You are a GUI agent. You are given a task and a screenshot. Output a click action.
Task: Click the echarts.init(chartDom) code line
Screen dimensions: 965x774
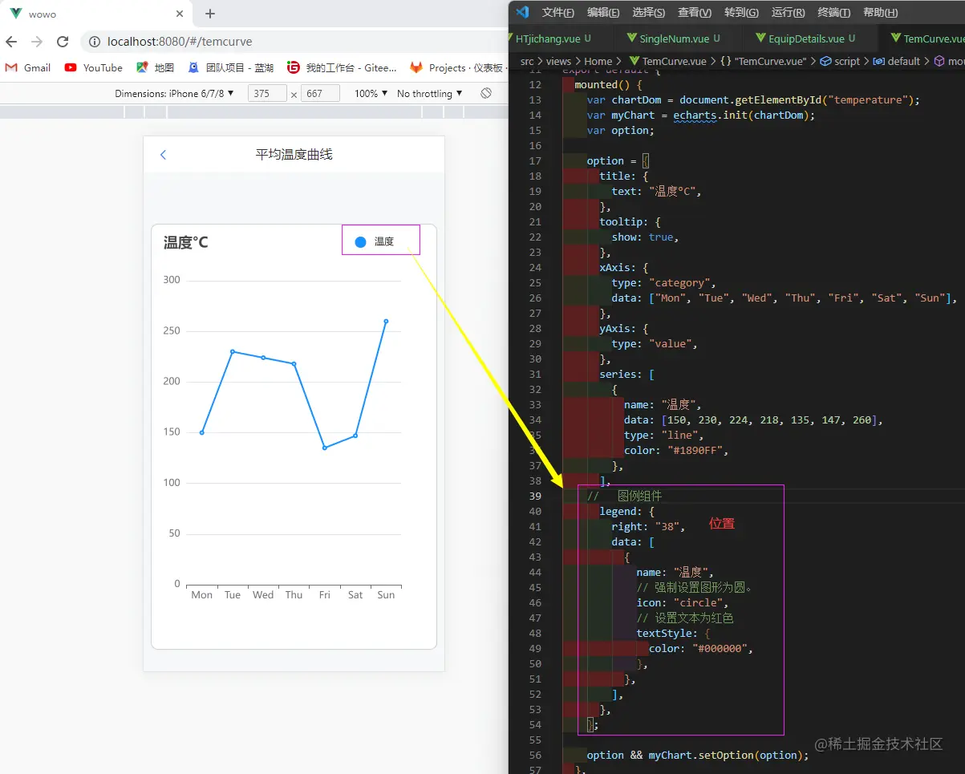[x=701, y=115]
